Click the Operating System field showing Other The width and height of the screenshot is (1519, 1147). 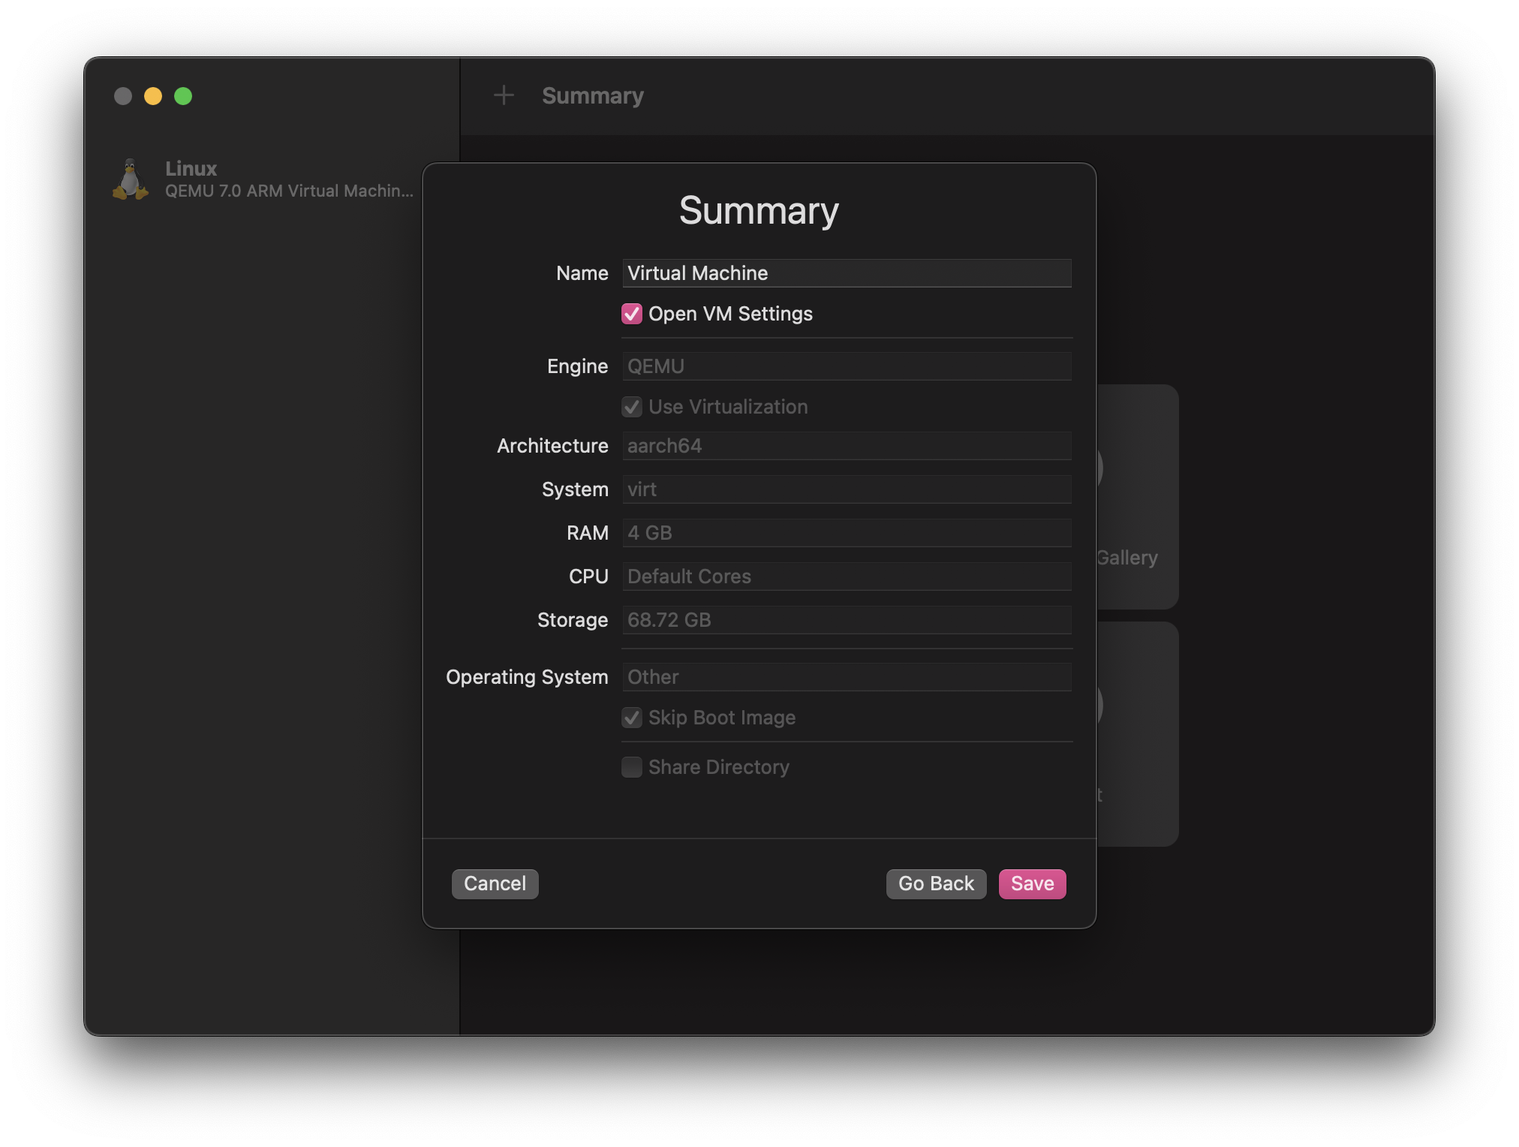click(846, 677)
